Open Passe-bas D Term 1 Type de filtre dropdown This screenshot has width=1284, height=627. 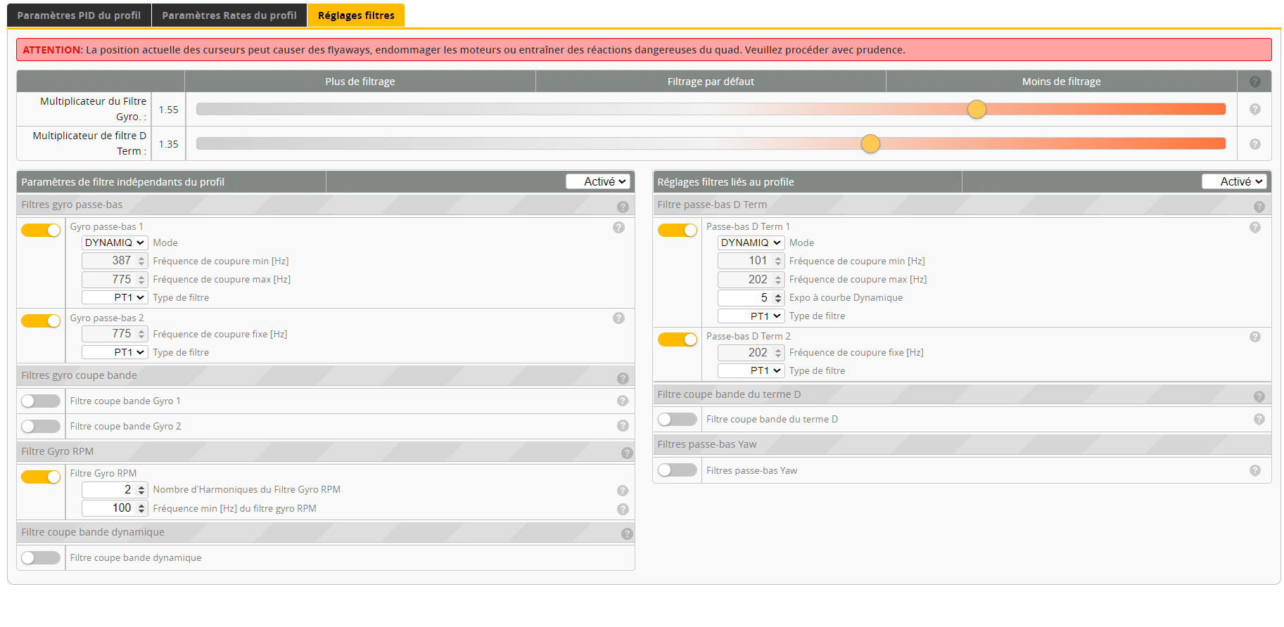tap(751, 316)
